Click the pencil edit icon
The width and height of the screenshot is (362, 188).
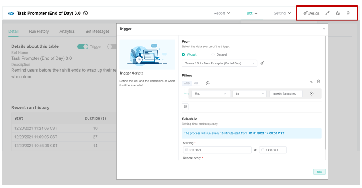327,13
